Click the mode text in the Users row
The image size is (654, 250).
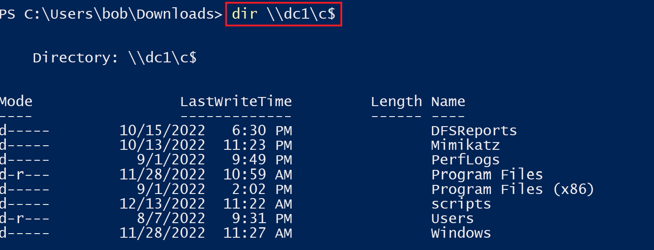click(x=25, y=219)
